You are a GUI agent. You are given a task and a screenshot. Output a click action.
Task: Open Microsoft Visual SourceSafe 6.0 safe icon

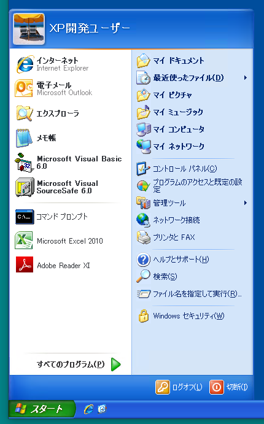point(25,187)
